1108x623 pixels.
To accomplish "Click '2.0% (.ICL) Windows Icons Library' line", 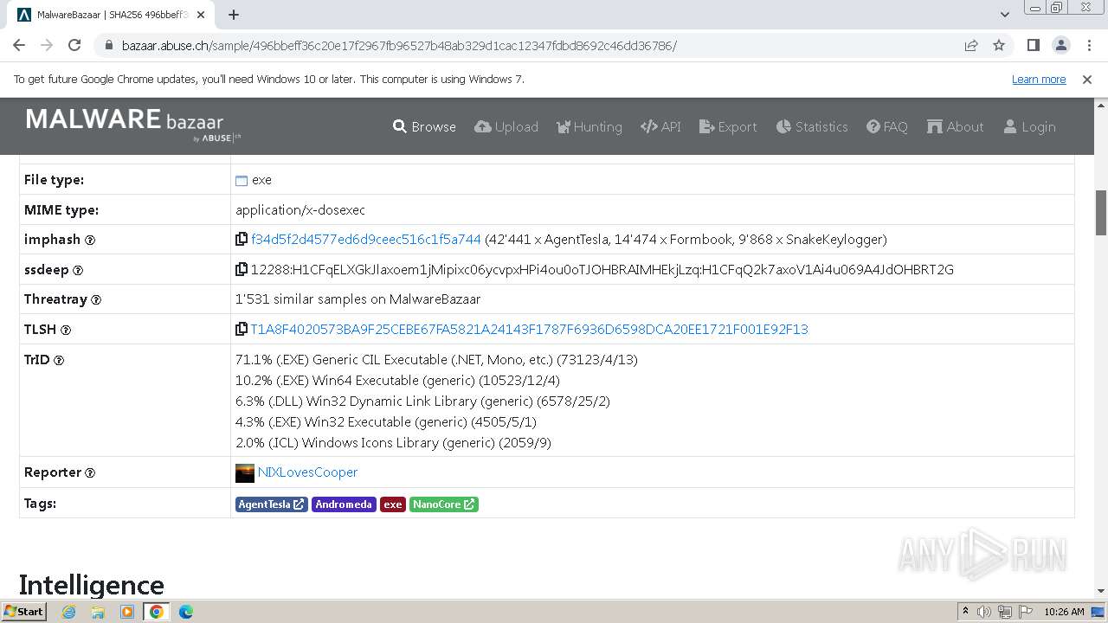I will tap(393, 443).
